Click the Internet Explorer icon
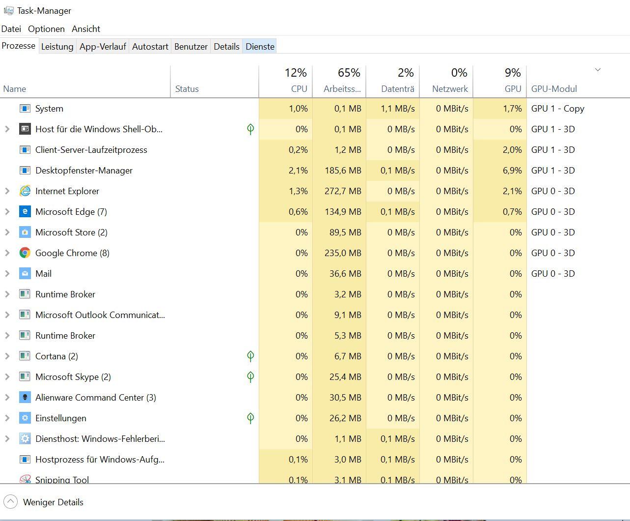 pos(25,191)
